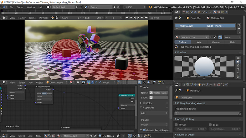
Task: Switch to the Wire material tab
Action: [199, 42]
